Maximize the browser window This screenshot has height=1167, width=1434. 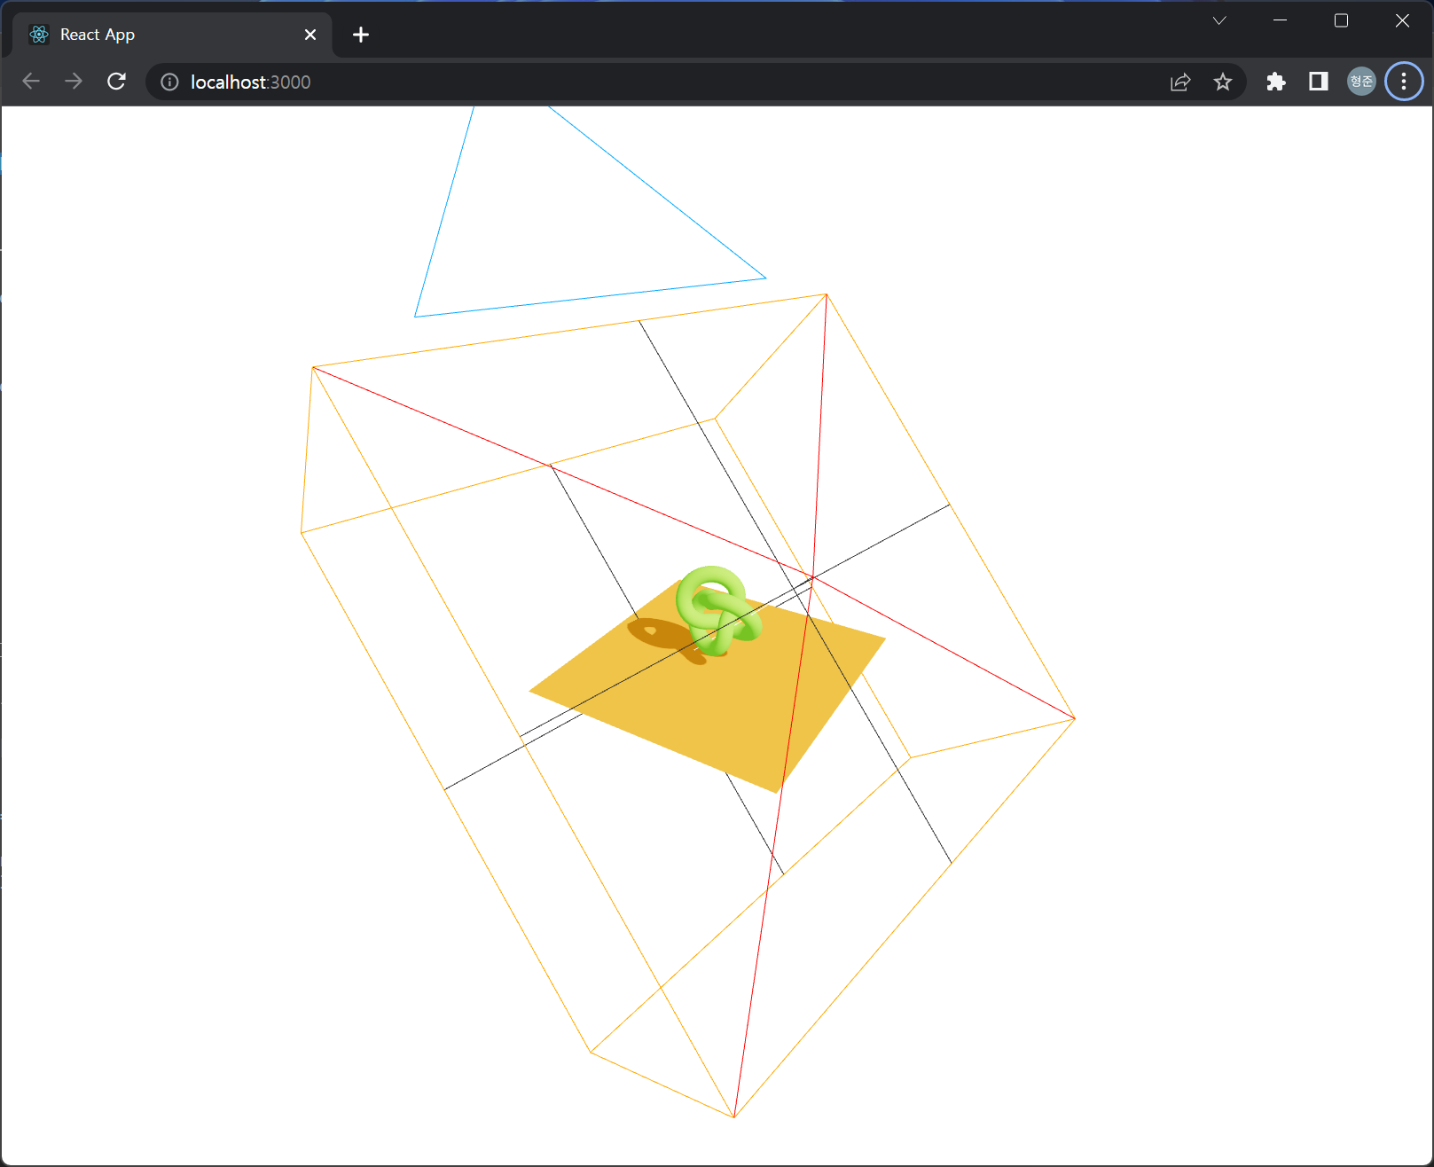pos(1341,20)
